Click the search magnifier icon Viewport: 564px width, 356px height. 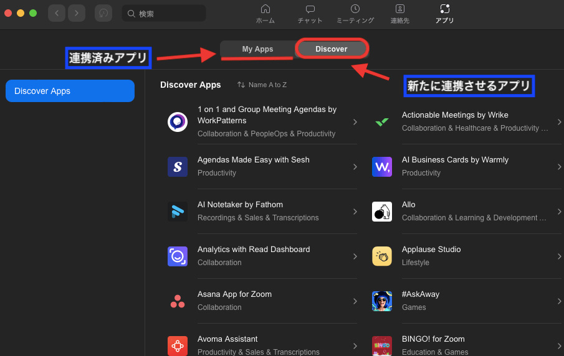pyautogui.click(x=131, y=14)
